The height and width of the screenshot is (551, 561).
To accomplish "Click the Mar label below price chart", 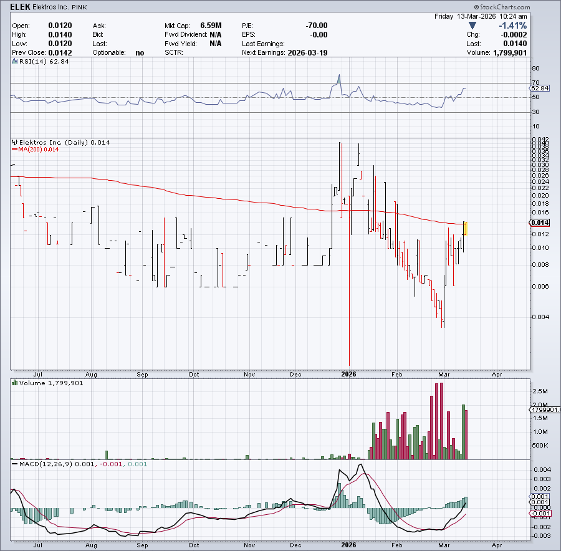I will 444,374.
